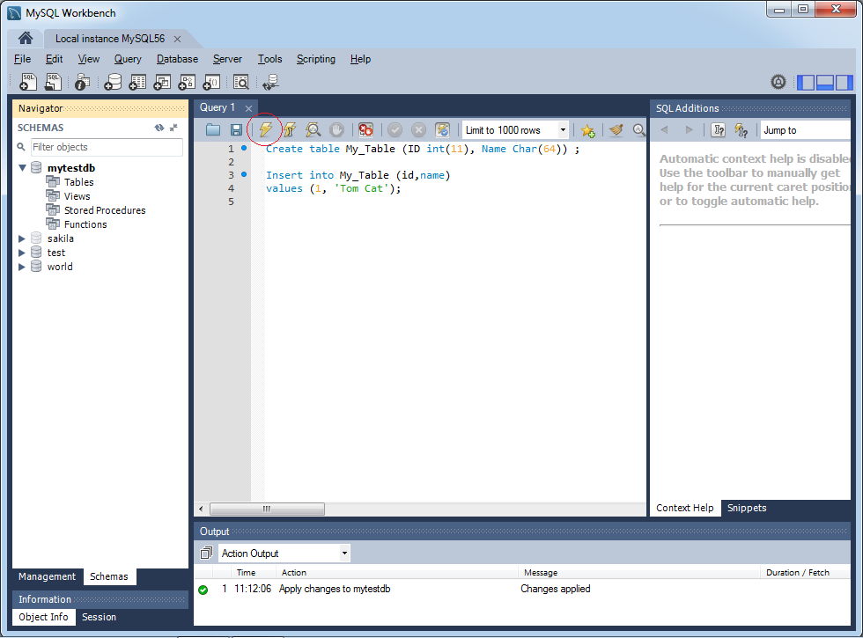Copy output icon beside Action Output
The image size is (863, 638).
(206, 554)
